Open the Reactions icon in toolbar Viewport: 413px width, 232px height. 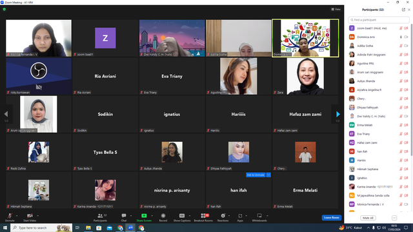pos(223,216)
